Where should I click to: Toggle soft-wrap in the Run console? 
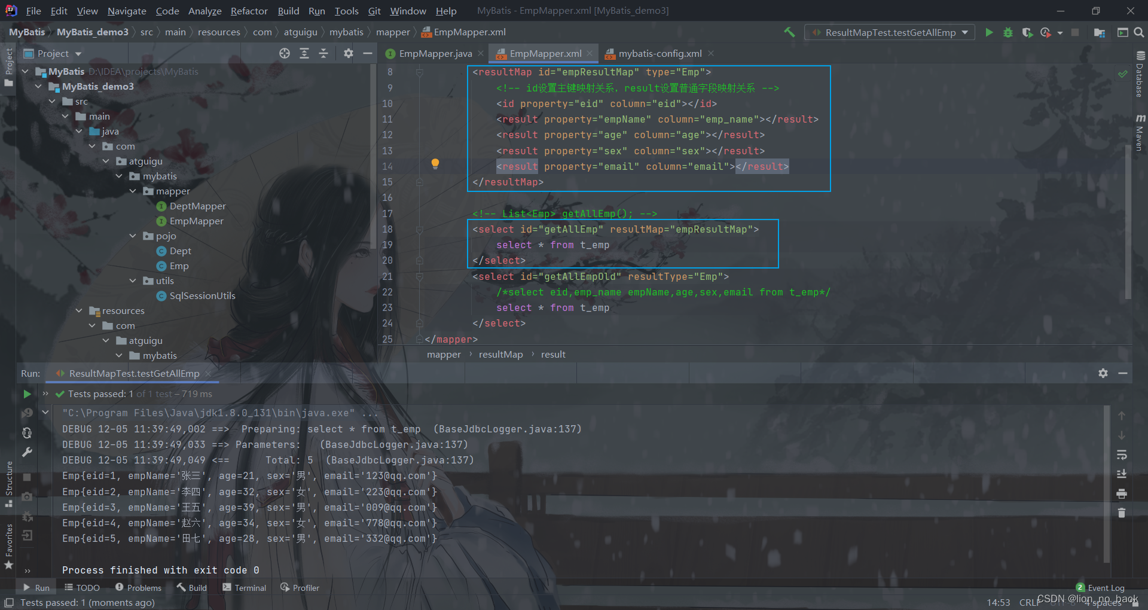pyautogui.click(x=1122, y=455)
